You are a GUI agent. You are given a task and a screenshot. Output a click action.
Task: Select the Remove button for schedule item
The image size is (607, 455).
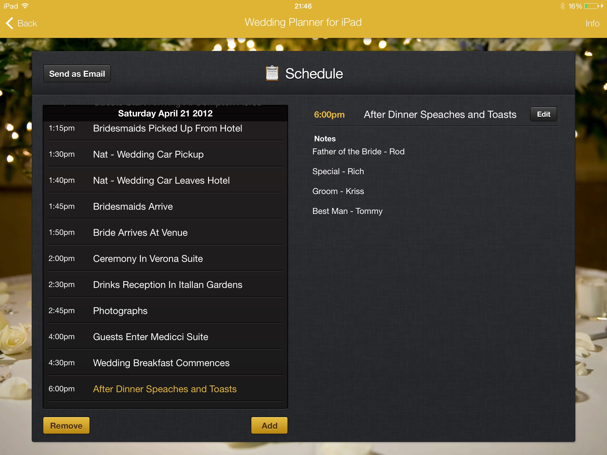pos(66,425)
